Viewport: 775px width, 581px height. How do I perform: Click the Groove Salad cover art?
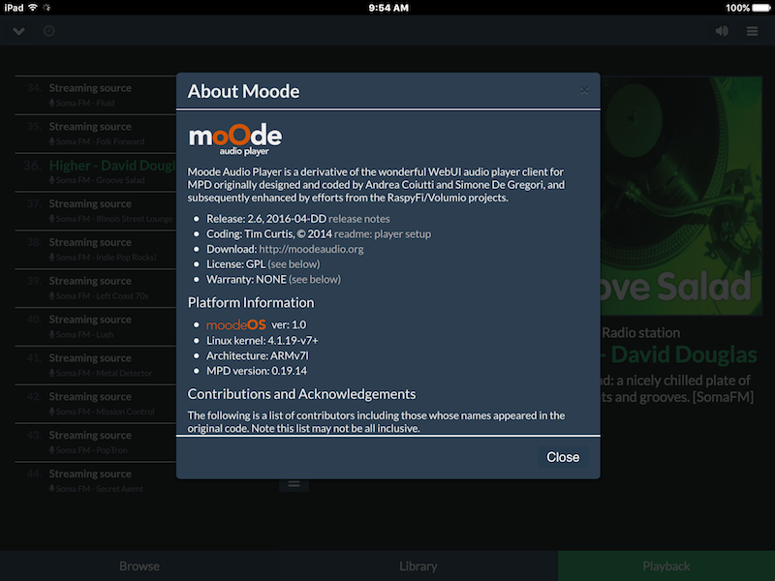[x=682, y=196]
